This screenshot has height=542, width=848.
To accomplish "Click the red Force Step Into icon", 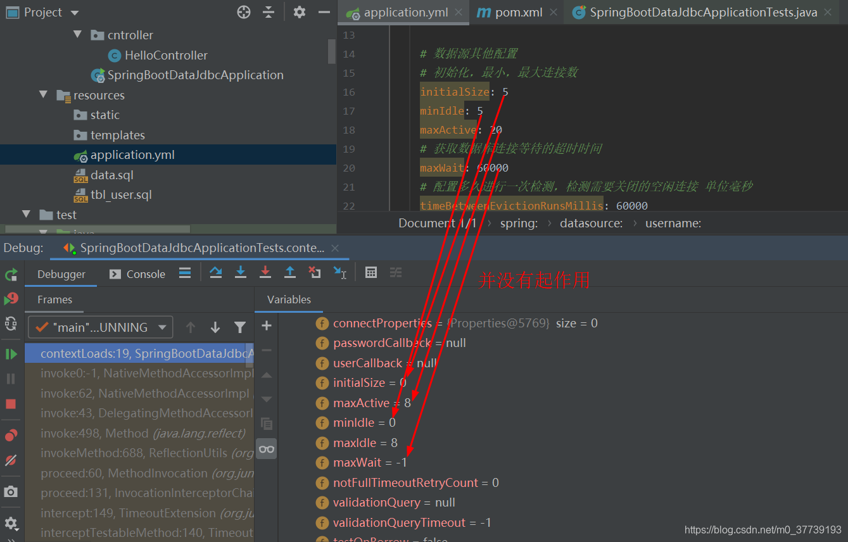I will 265,272.
